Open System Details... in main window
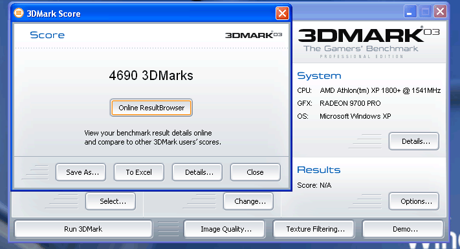 tap(414, 141)
